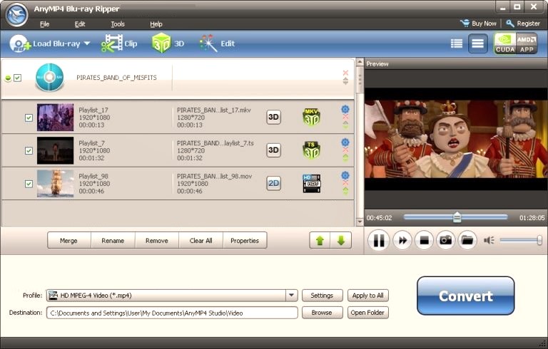Switch to compact list view icon
Viewport: 548px width, 349px height.
tap(478, 43)
